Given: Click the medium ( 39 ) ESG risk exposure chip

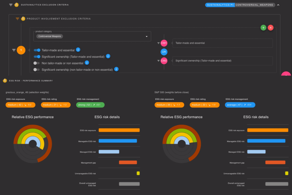Looking at the screenshot, I should (x=169, y=105).
